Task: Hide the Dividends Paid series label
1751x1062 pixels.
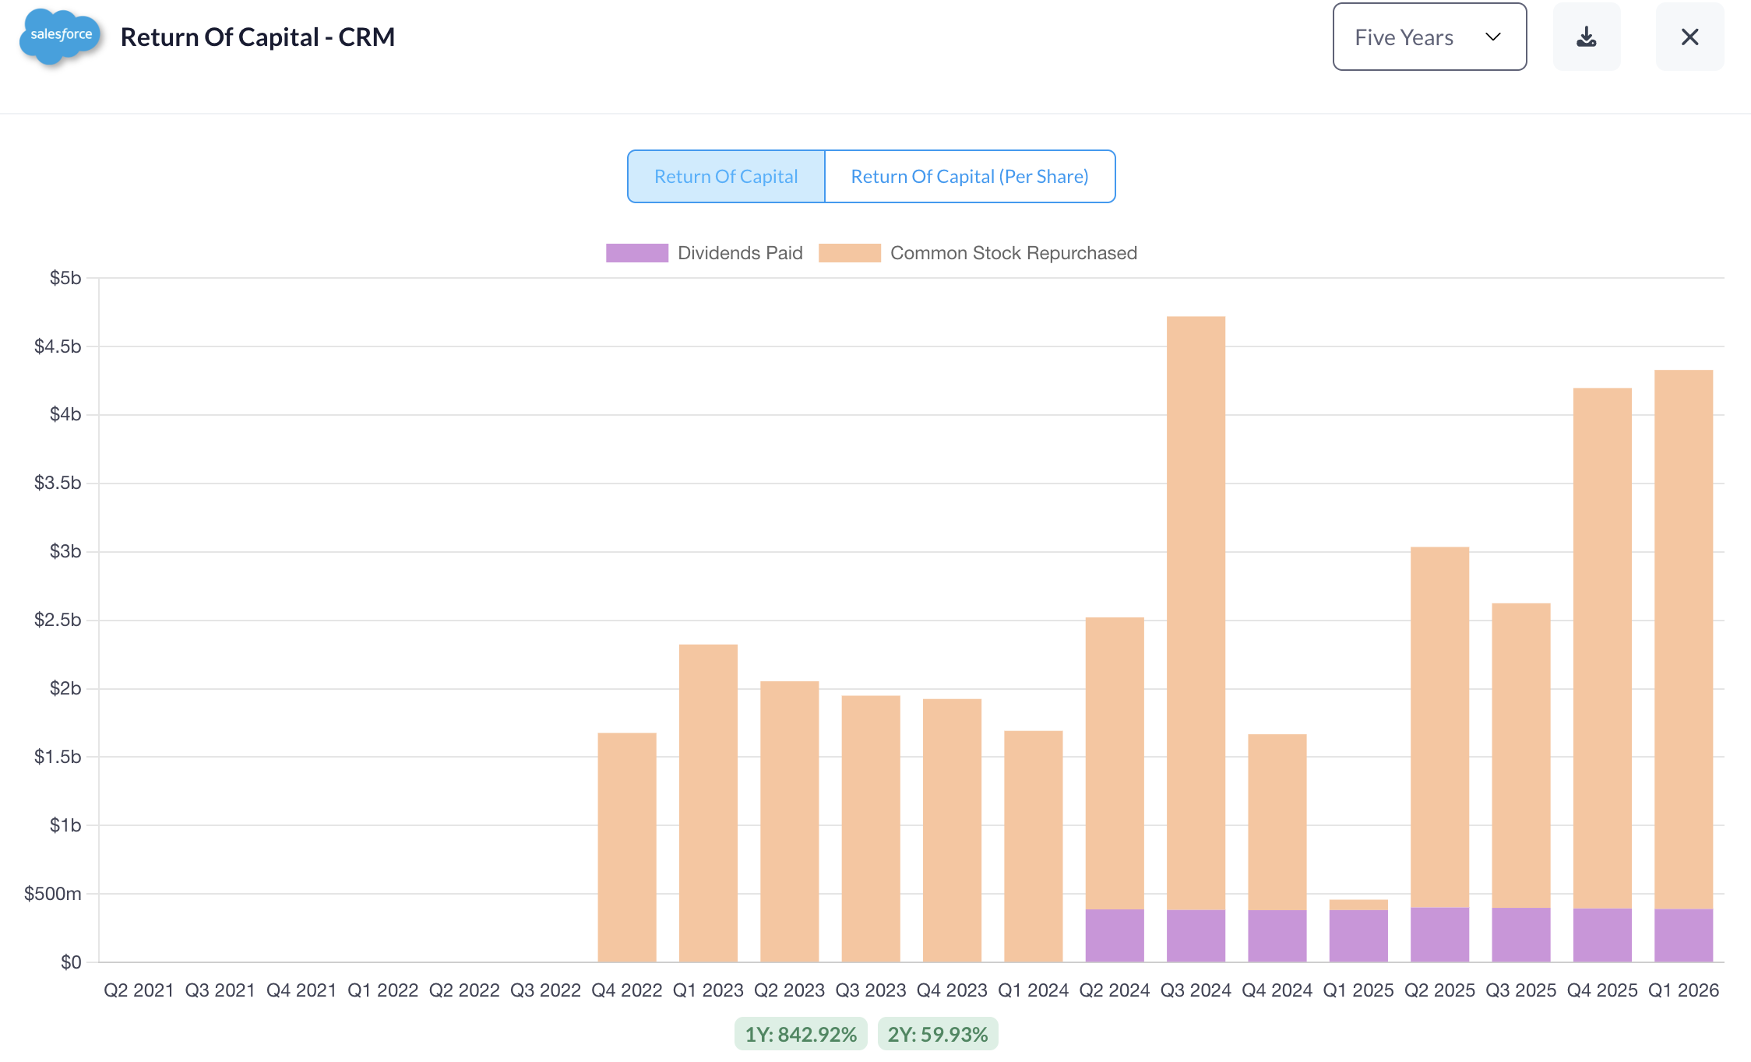Action: (x=739, y=253)
